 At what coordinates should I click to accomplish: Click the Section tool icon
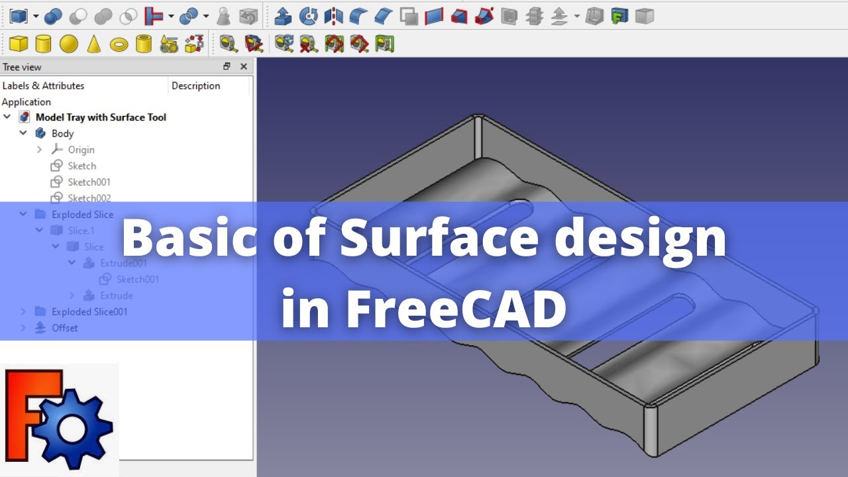coord(509,15)
